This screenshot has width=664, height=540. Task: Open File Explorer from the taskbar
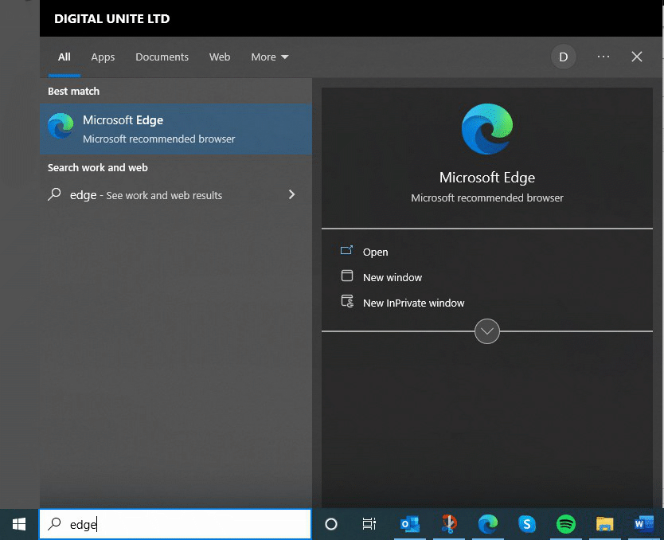click(605, 524)
